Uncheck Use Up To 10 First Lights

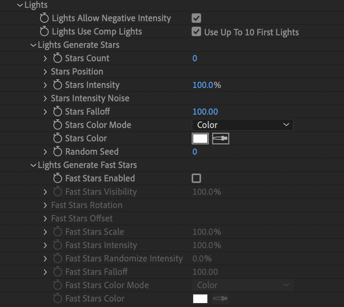(196, 31)
